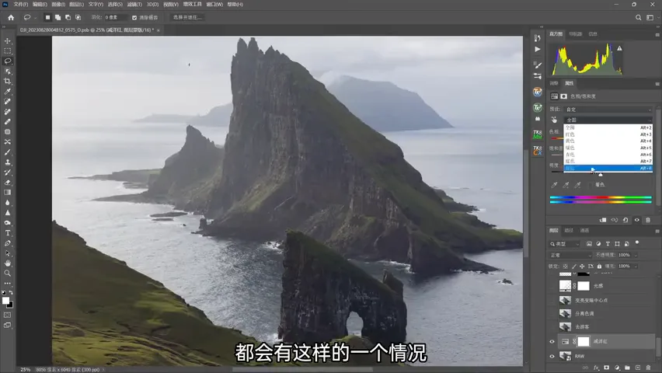Choose Intersect with Selection mode icon
The image size is (662, 373).
[x=78, y=17]
